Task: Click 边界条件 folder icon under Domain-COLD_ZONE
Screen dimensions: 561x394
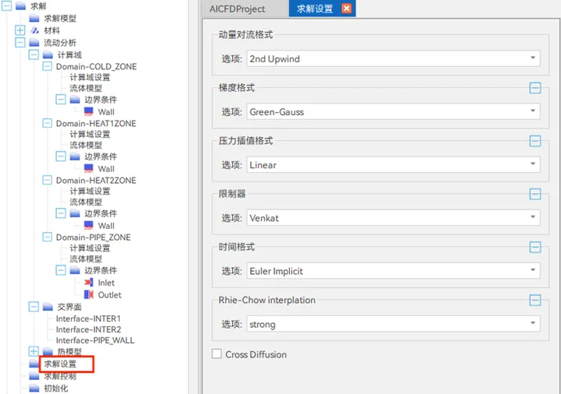Action: pos(75,100)
